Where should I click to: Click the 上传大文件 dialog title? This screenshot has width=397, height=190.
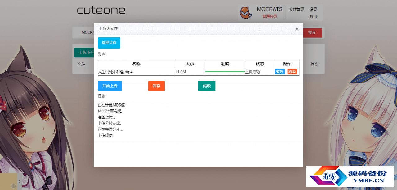click(x=108, y=29)
